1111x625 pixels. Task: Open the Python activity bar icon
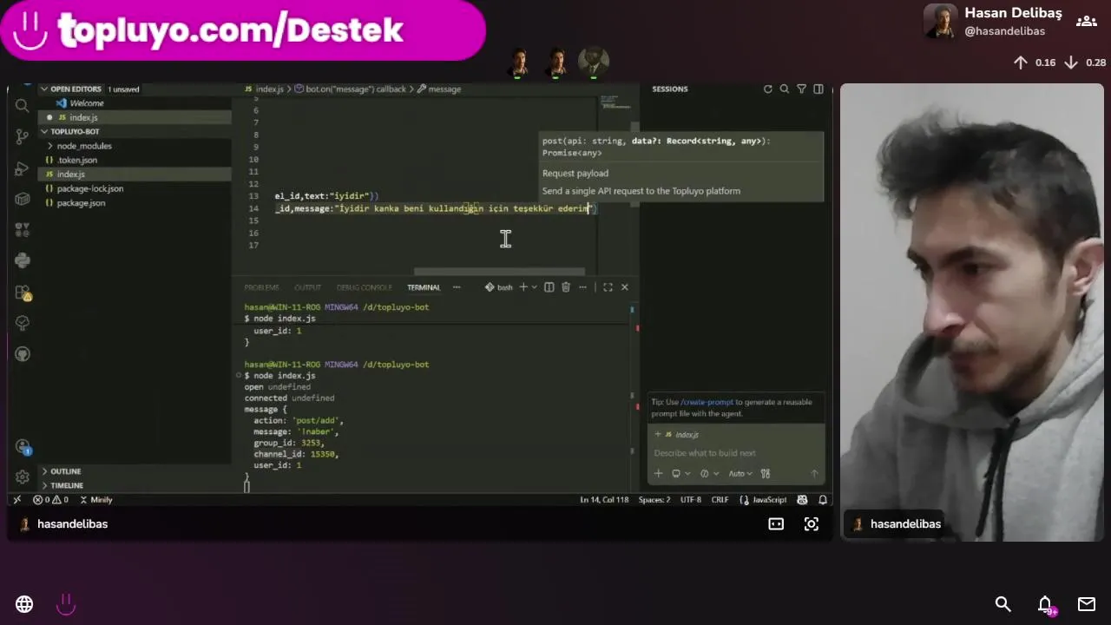pyautogui.click(x=23, y=260)
